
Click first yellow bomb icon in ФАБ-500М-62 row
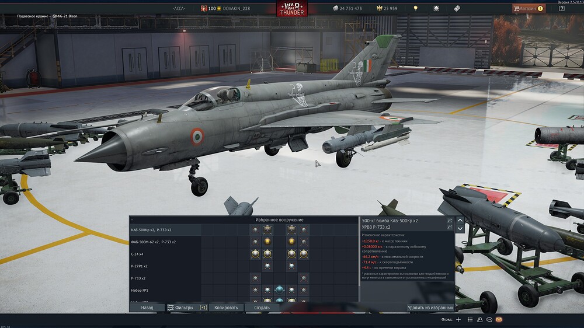click(x=267, y=242)
